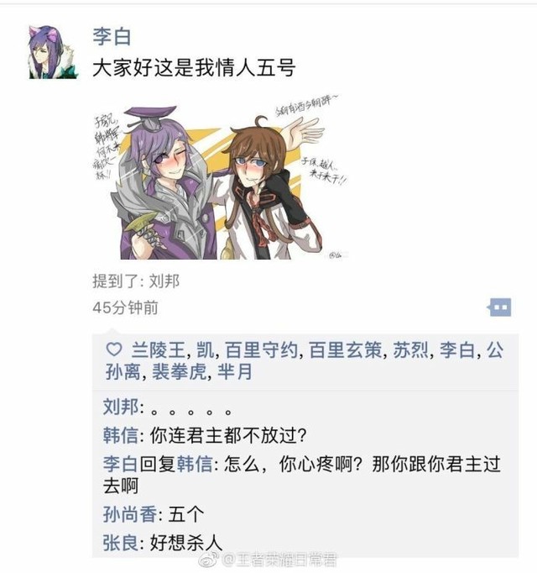Open commenter 刘邦's name
Image resolution: width=537 pixels, height=573 pixels.
(x=121, y=407)
